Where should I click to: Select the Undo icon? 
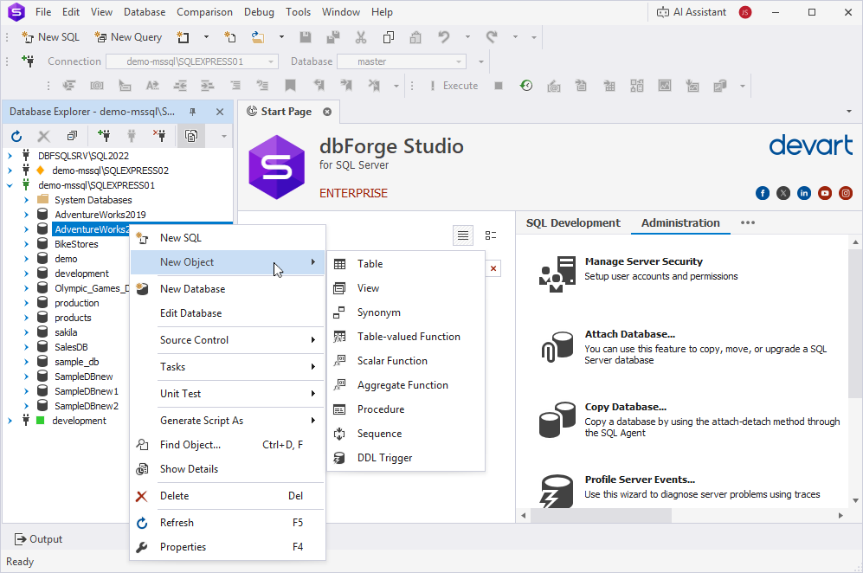pyautogui.click(x=442, y=36)
